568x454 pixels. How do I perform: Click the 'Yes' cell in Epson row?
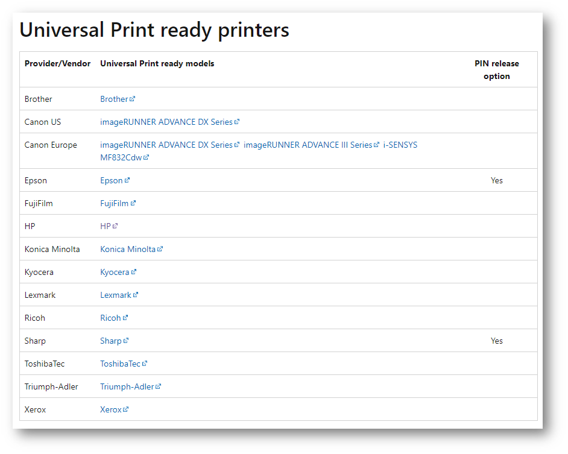click(497, 180)
